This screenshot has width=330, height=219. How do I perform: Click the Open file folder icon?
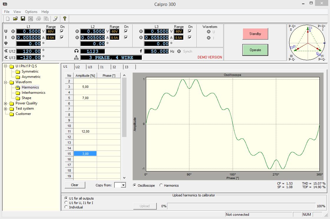15,19
